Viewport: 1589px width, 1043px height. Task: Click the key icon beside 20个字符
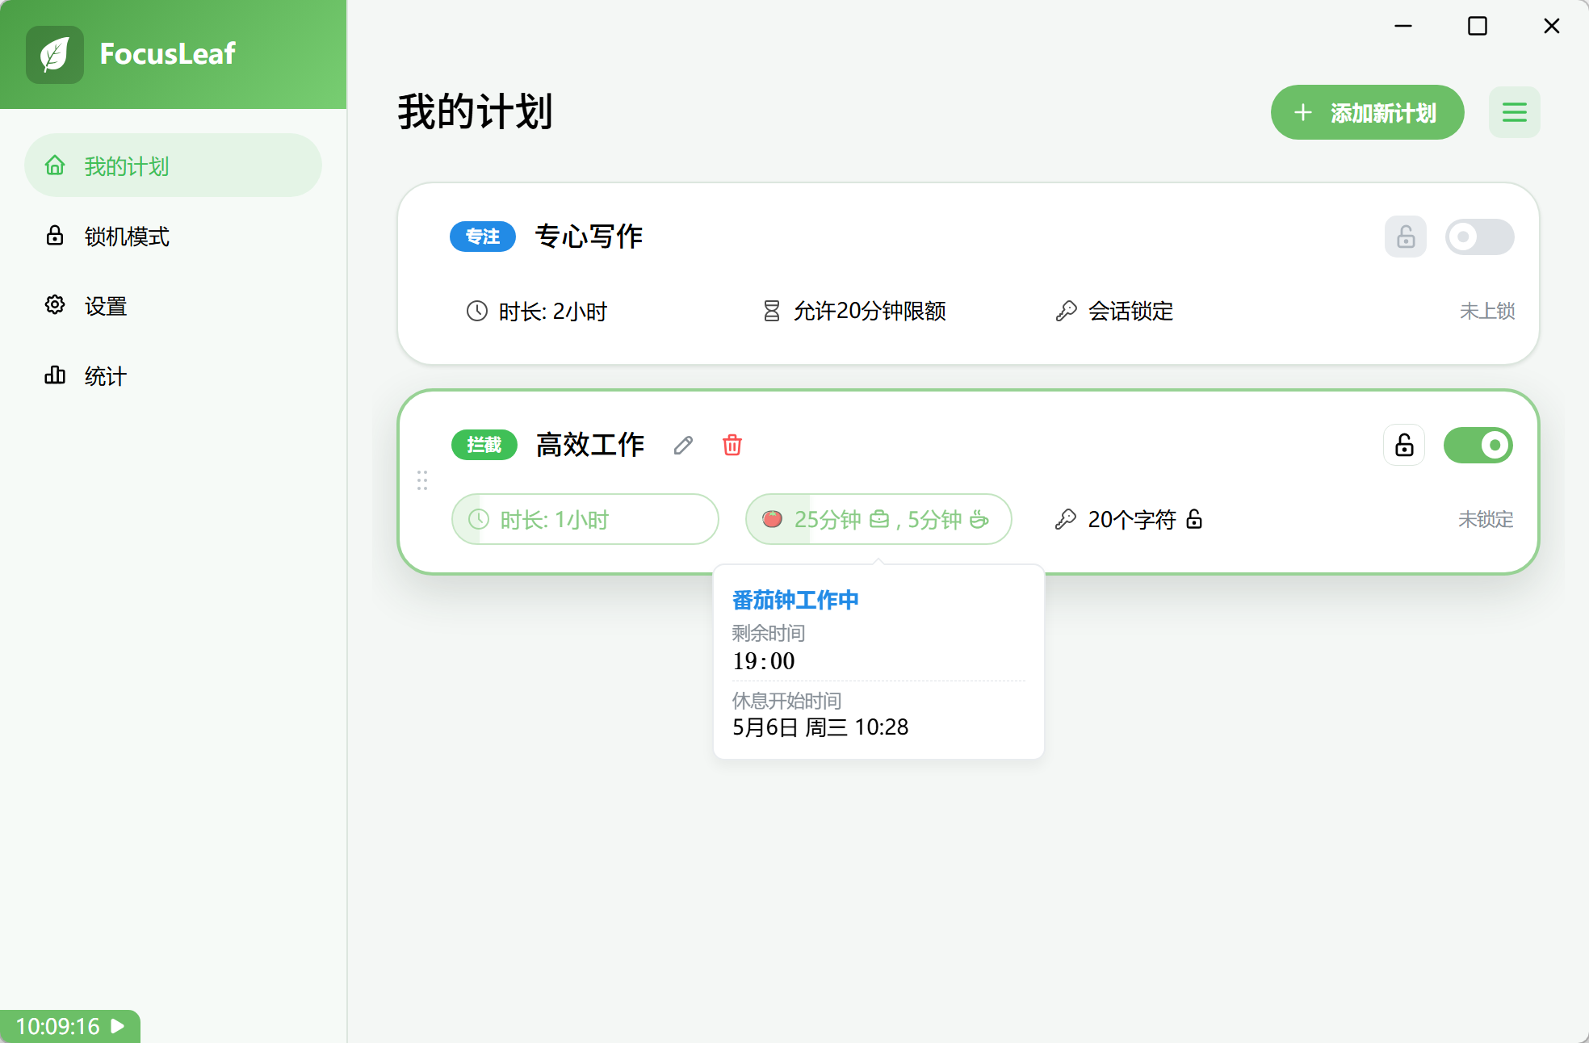(x=1066, y=519)
